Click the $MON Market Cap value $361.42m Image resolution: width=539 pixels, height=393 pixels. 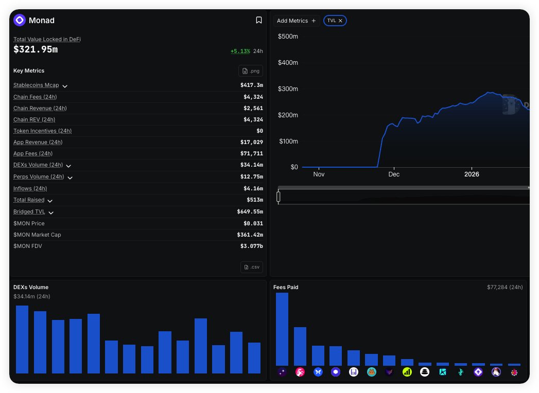coord(250,235)
